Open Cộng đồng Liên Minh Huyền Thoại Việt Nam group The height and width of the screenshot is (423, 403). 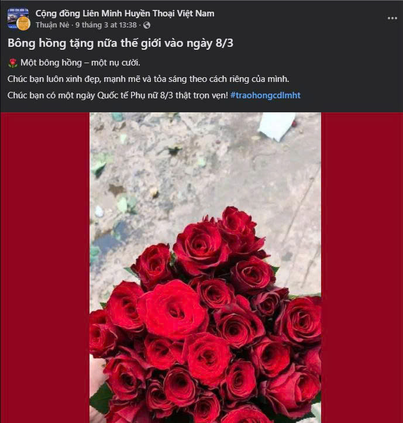click(x=125, y=13)
